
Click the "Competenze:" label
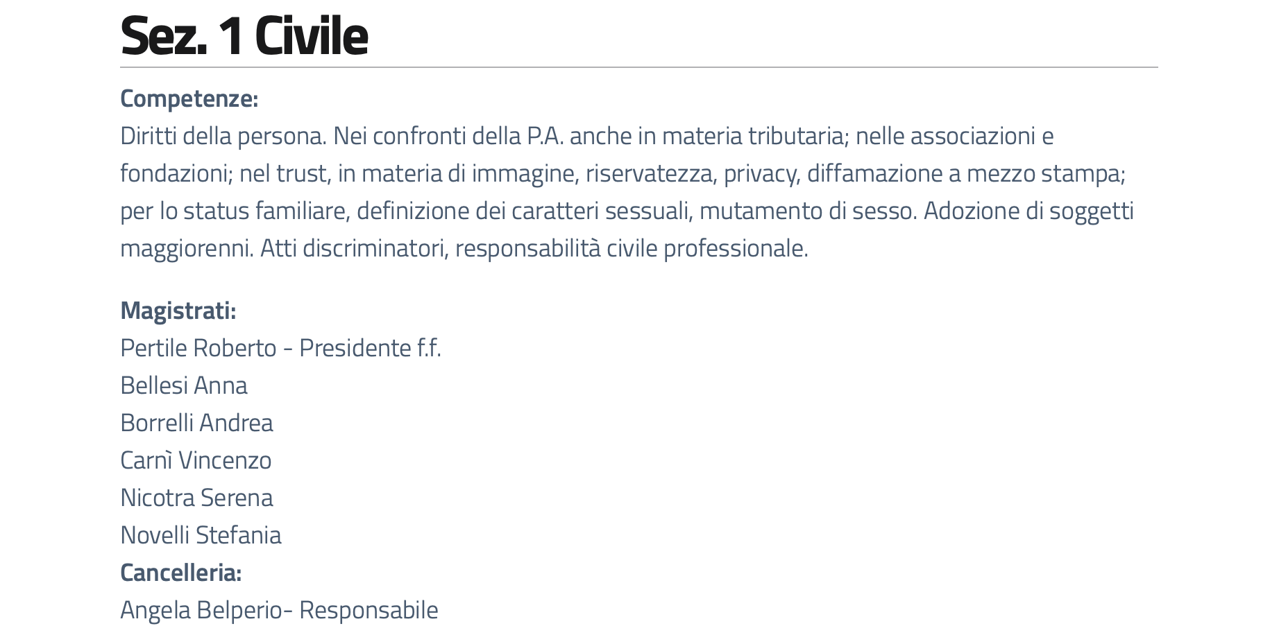(189, 98)
